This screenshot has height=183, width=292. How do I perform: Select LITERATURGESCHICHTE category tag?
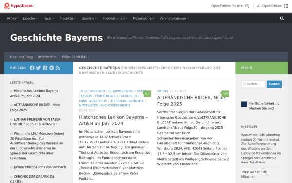tap(127, 101)
